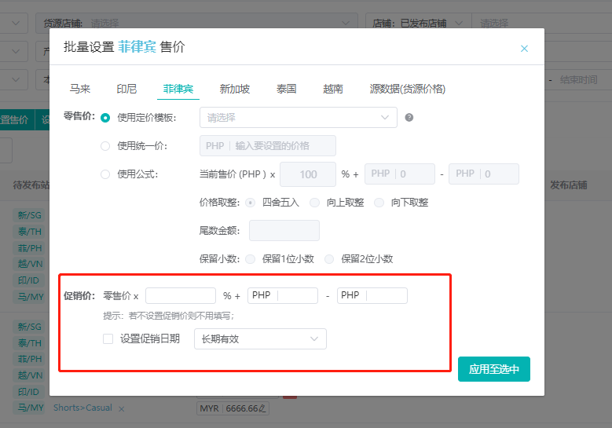
Task: Click the edit pencil beside MYR 6666.66
Action: 263,408
